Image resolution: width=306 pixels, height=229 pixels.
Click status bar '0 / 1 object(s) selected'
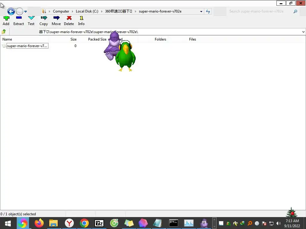(x=18, y=214)
